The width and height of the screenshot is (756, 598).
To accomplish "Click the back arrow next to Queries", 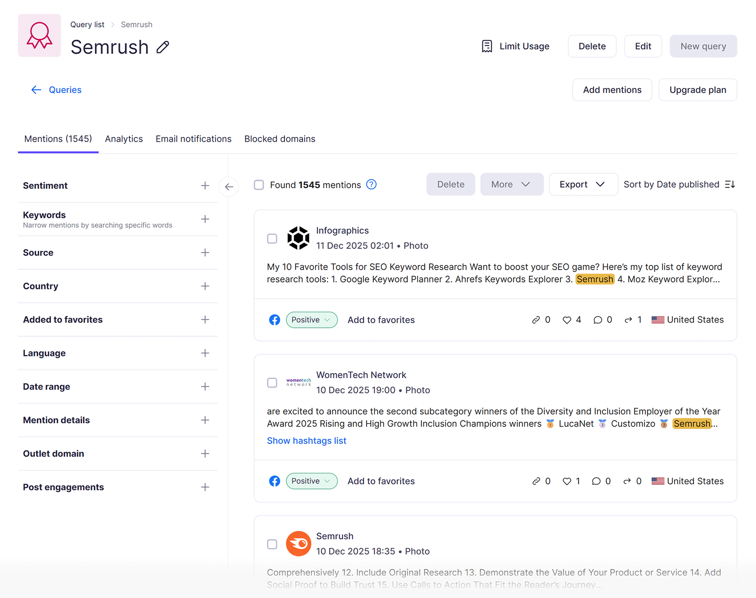I will 36,90.
